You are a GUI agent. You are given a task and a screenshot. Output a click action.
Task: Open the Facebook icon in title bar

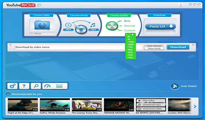[181, 5]
